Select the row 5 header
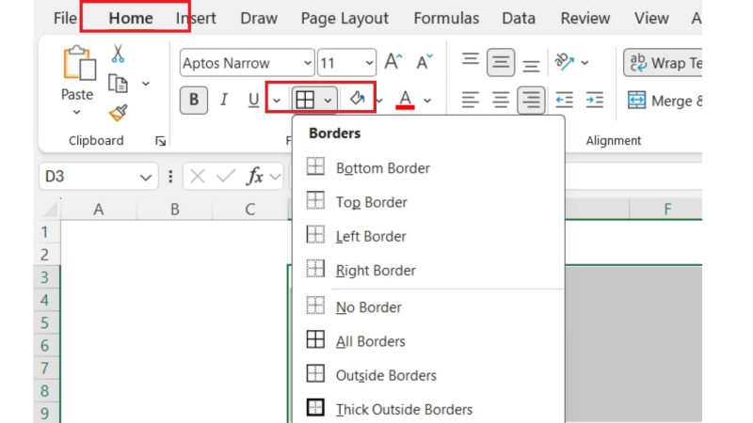Screen dimensions: 753x423 click(46, 322)
